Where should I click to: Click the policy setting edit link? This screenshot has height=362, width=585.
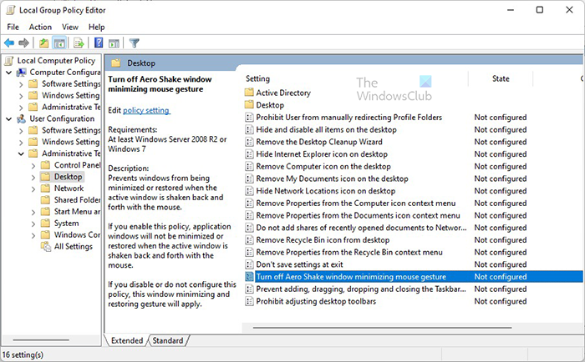tap(146, 111)
